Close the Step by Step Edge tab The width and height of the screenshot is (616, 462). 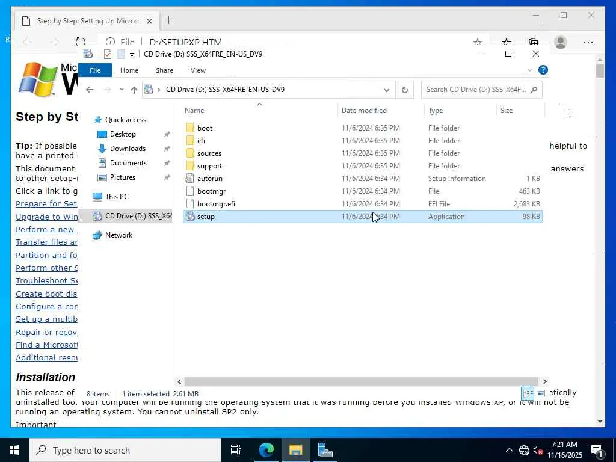pos(150,21)
